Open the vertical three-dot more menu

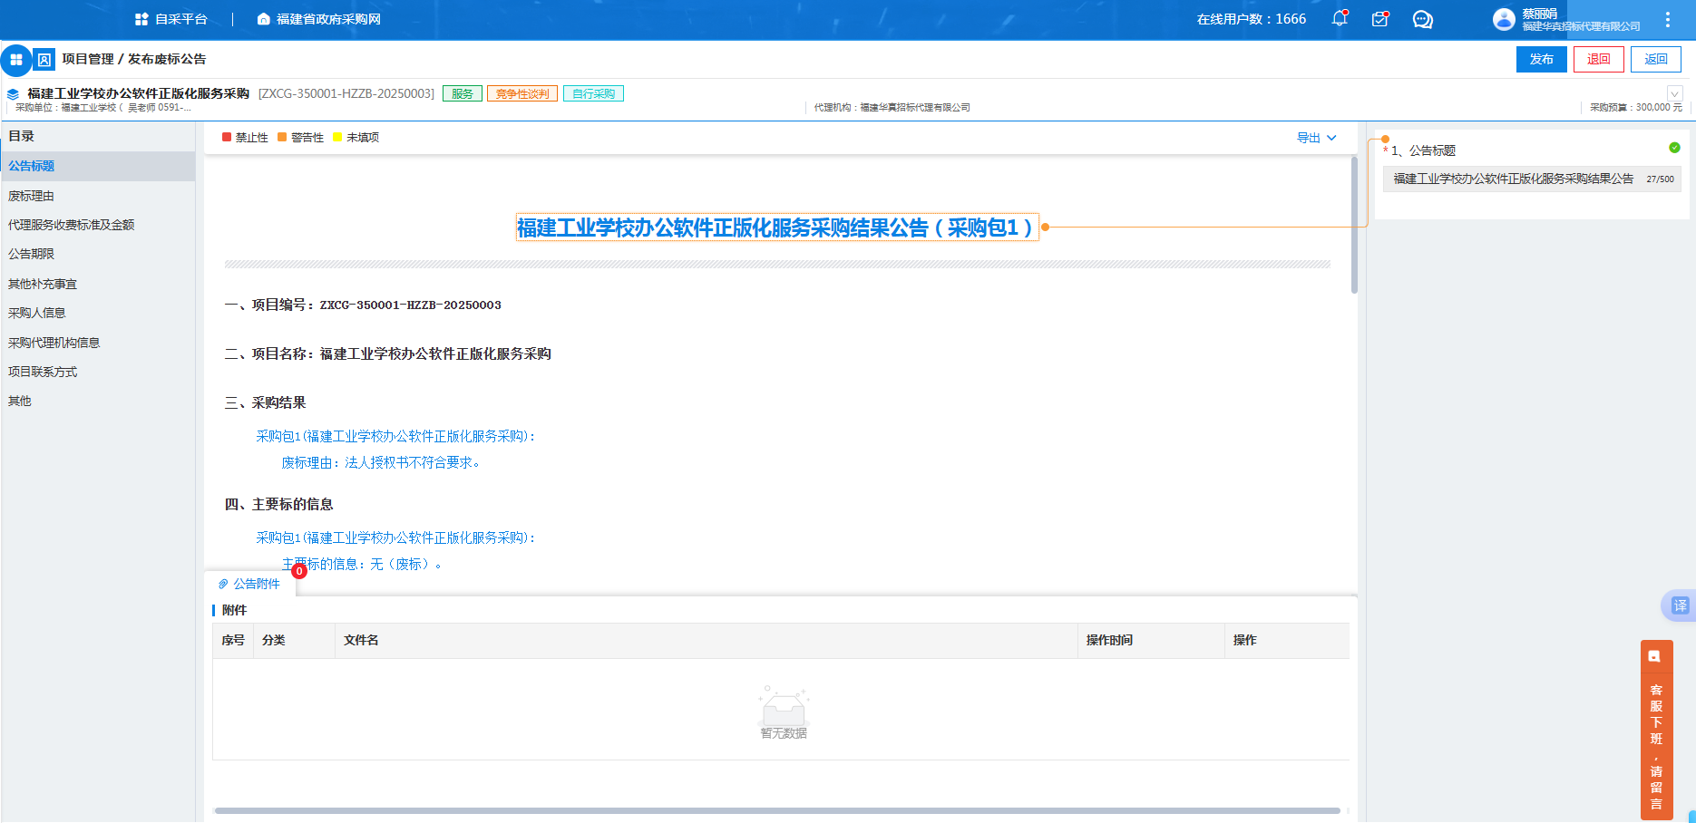pos(1667,19)
